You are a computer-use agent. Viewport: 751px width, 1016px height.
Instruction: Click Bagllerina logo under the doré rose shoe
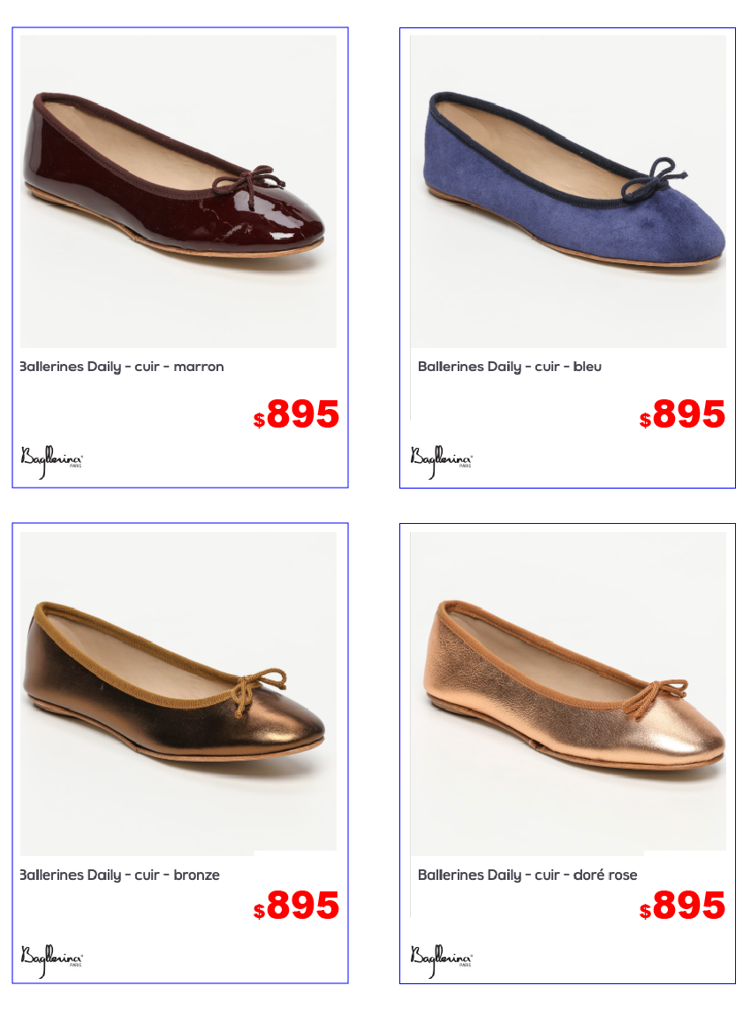(x=441, y=960)
